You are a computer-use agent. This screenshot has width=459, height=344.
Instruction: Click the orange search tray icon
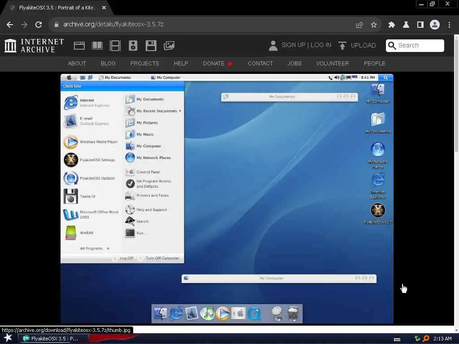pyautogui.click(x=426, y=339)
